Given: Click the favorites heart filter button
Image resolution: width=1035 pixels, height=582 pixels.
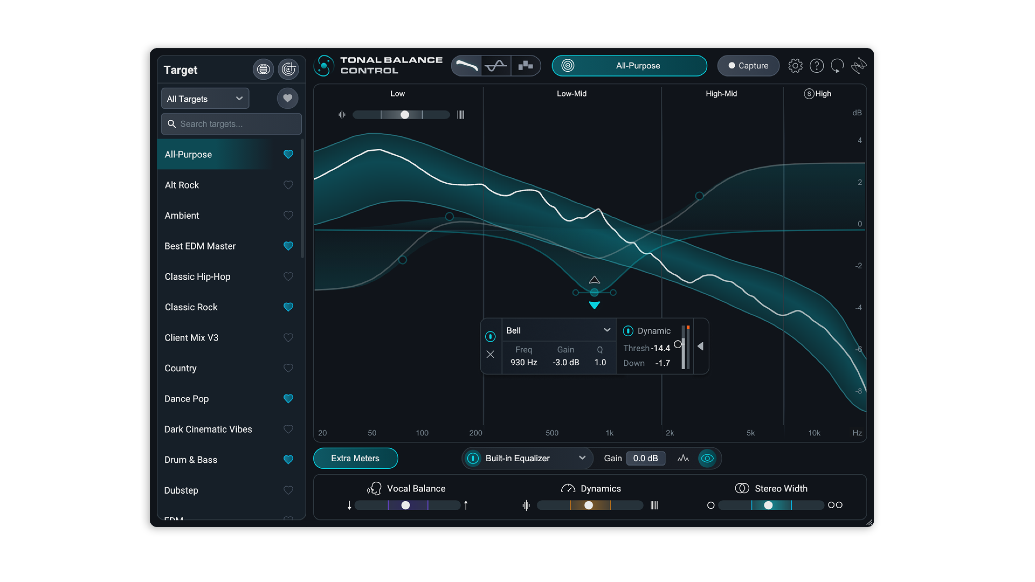Looking at the screenshot, I should click(x=287, y=98).
